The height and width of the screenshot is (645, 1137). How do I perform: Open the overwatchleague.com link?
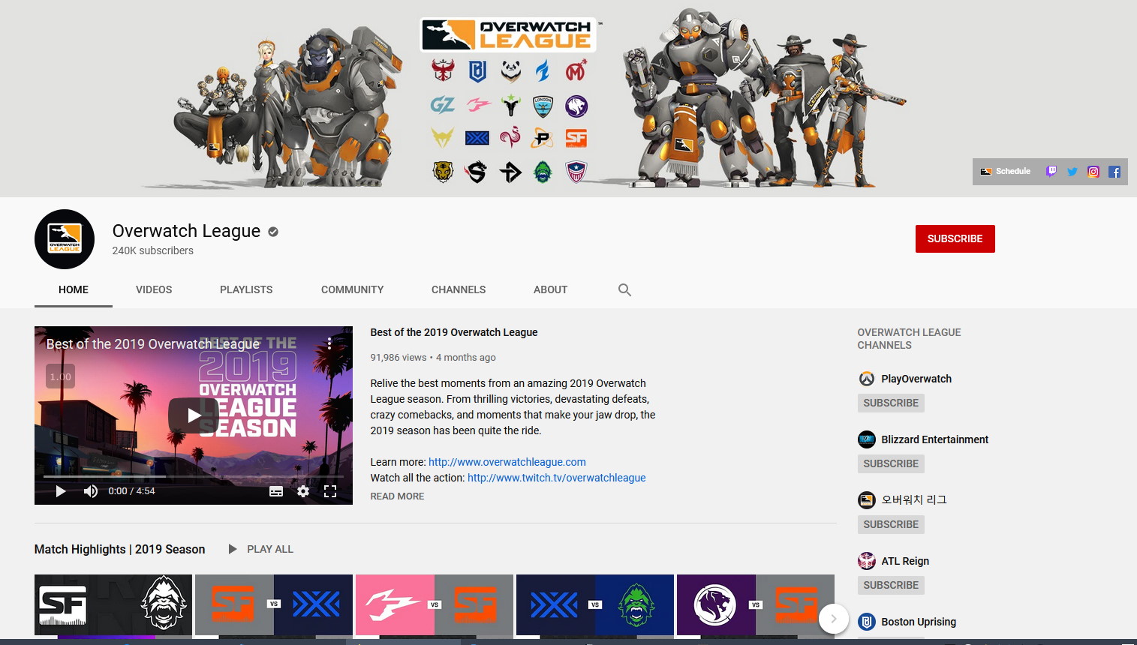pyautogui.click(x=507, y=462)
